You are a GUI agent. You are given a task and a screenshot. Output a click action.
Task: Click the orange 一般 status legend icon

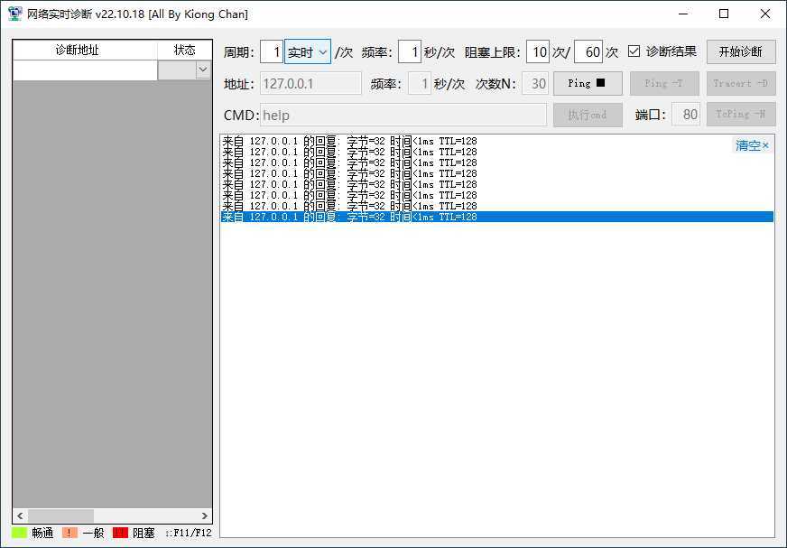70,533
